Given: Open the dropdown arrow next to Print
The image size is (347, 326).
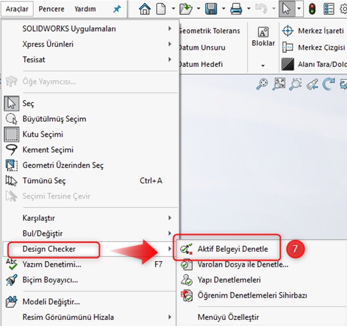Looking at the screenshot, I should (x=249, y=9).
